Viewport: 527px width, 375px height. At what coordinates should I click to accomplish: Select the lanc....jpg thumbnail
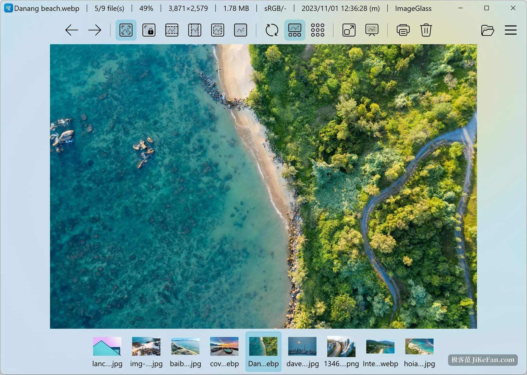[x=107, y=352]
